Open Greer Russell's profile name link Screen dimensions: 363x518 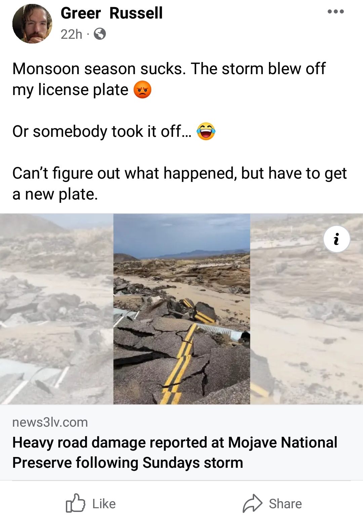click(x=112, y=13)
